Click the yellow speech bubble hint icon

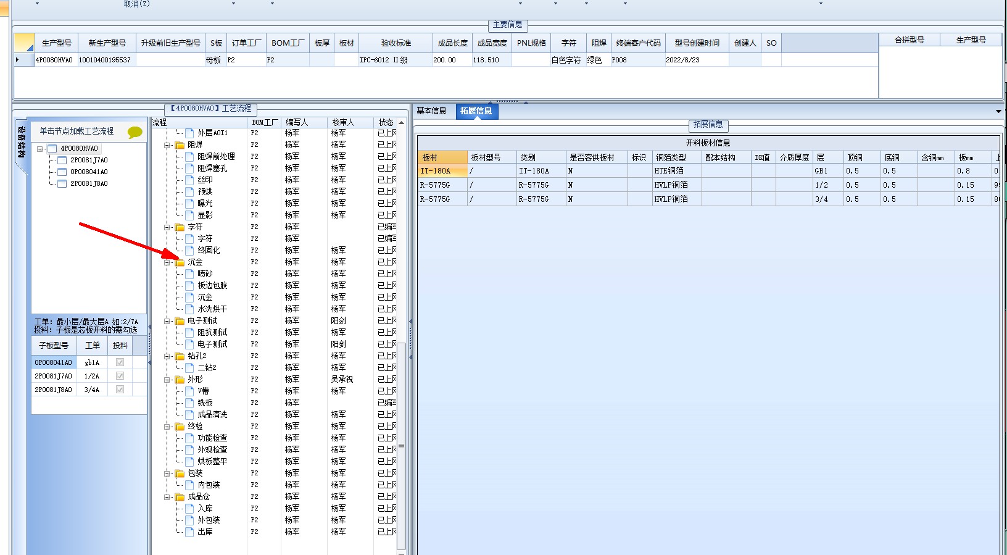135,131
